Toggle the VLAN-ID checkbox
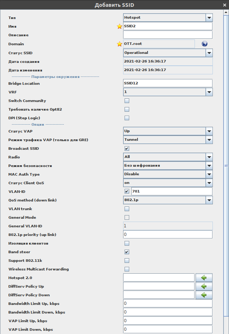 127,191
